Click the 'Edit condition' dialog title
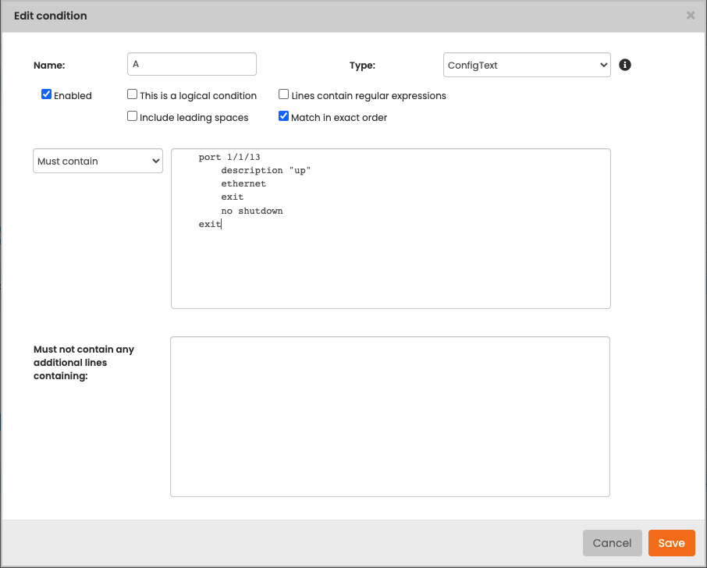 coord(51,16)
